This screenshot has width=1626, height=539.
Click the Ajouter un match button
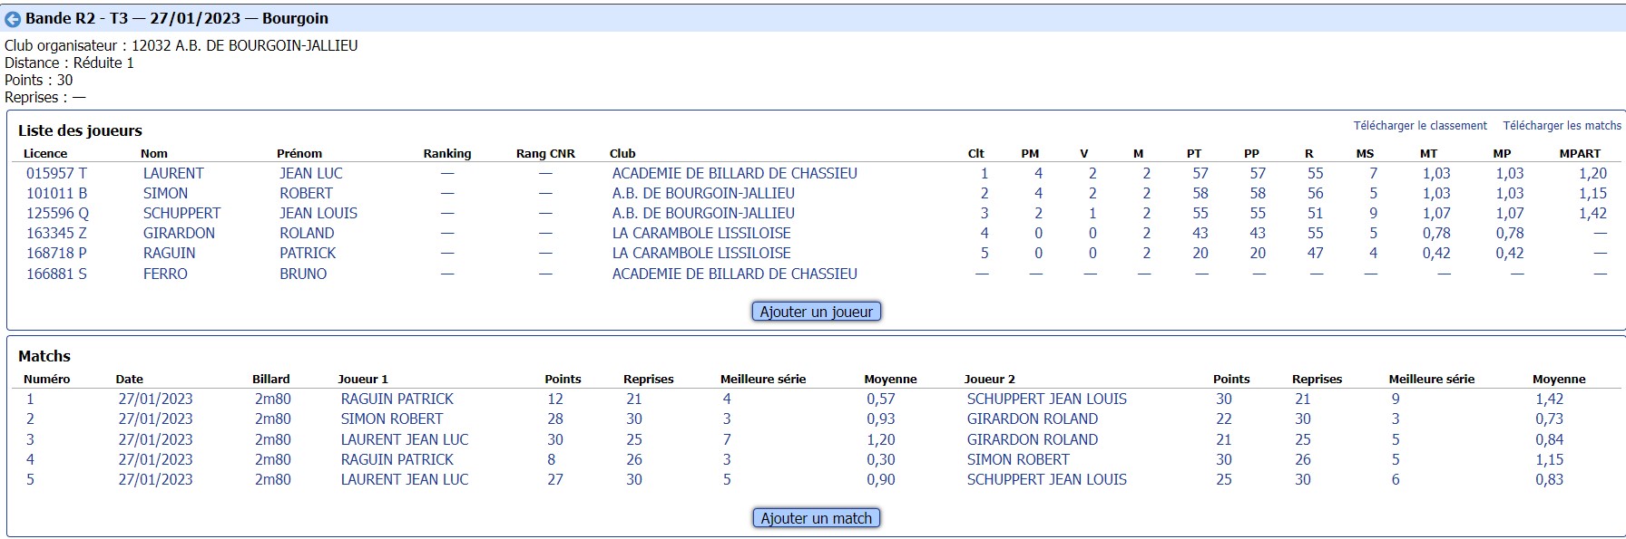point(816,518)
